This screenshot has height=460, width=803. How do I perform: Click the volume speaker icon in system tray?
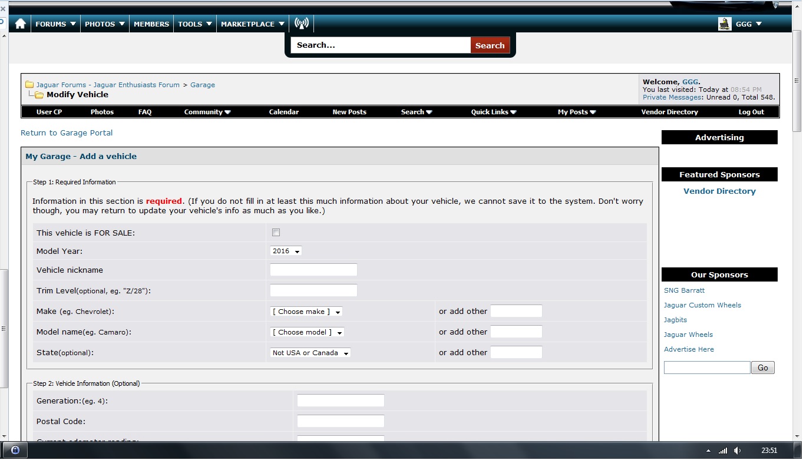(x=737, y=451)
